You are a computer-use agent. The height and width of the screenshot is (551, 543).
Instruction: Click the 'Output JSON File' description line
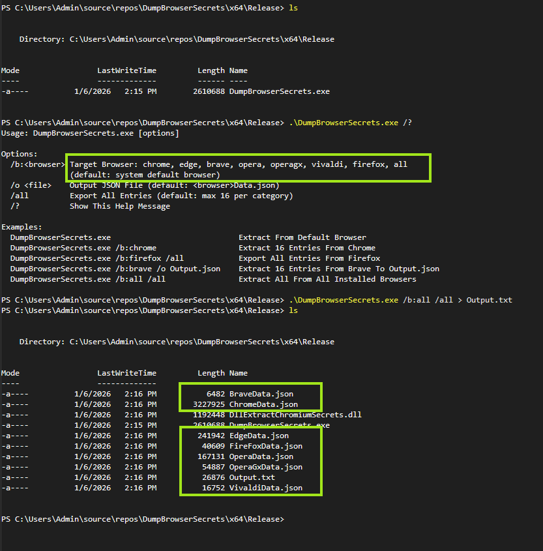175,185
